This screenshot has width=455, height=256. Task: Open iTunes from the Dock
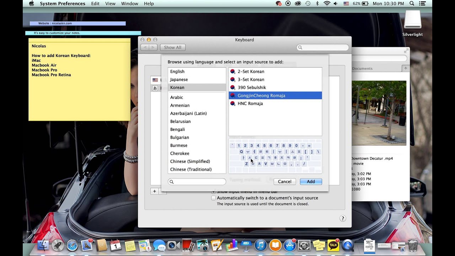261,245
